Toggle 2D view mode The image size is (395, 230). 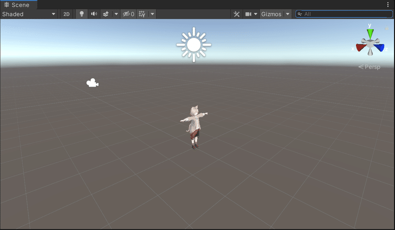point(66,14)
